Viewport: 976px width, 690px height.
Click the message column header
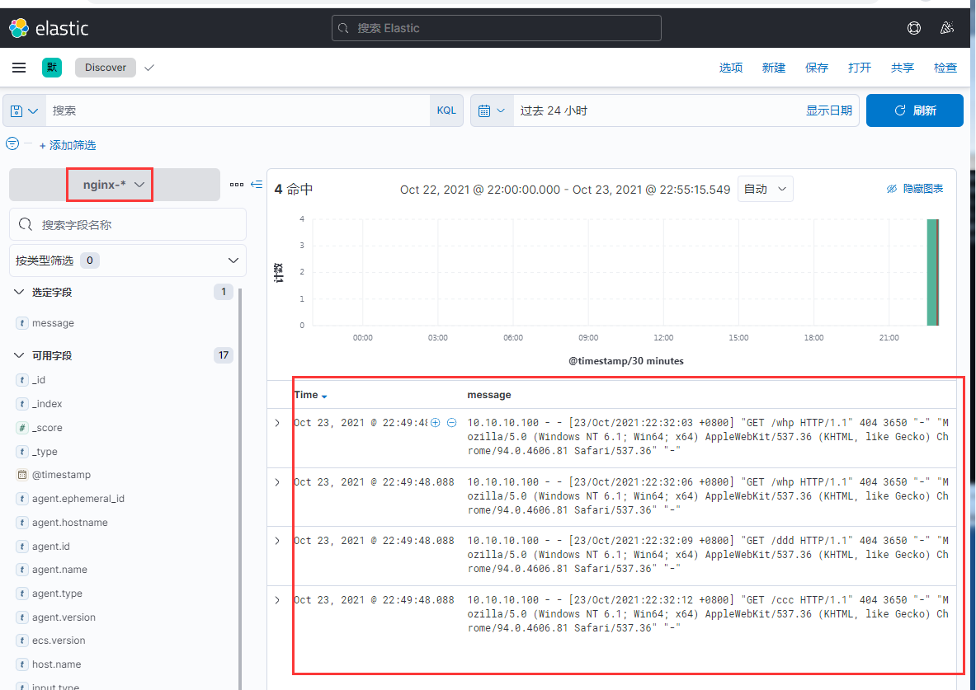[x=489, y=395]
